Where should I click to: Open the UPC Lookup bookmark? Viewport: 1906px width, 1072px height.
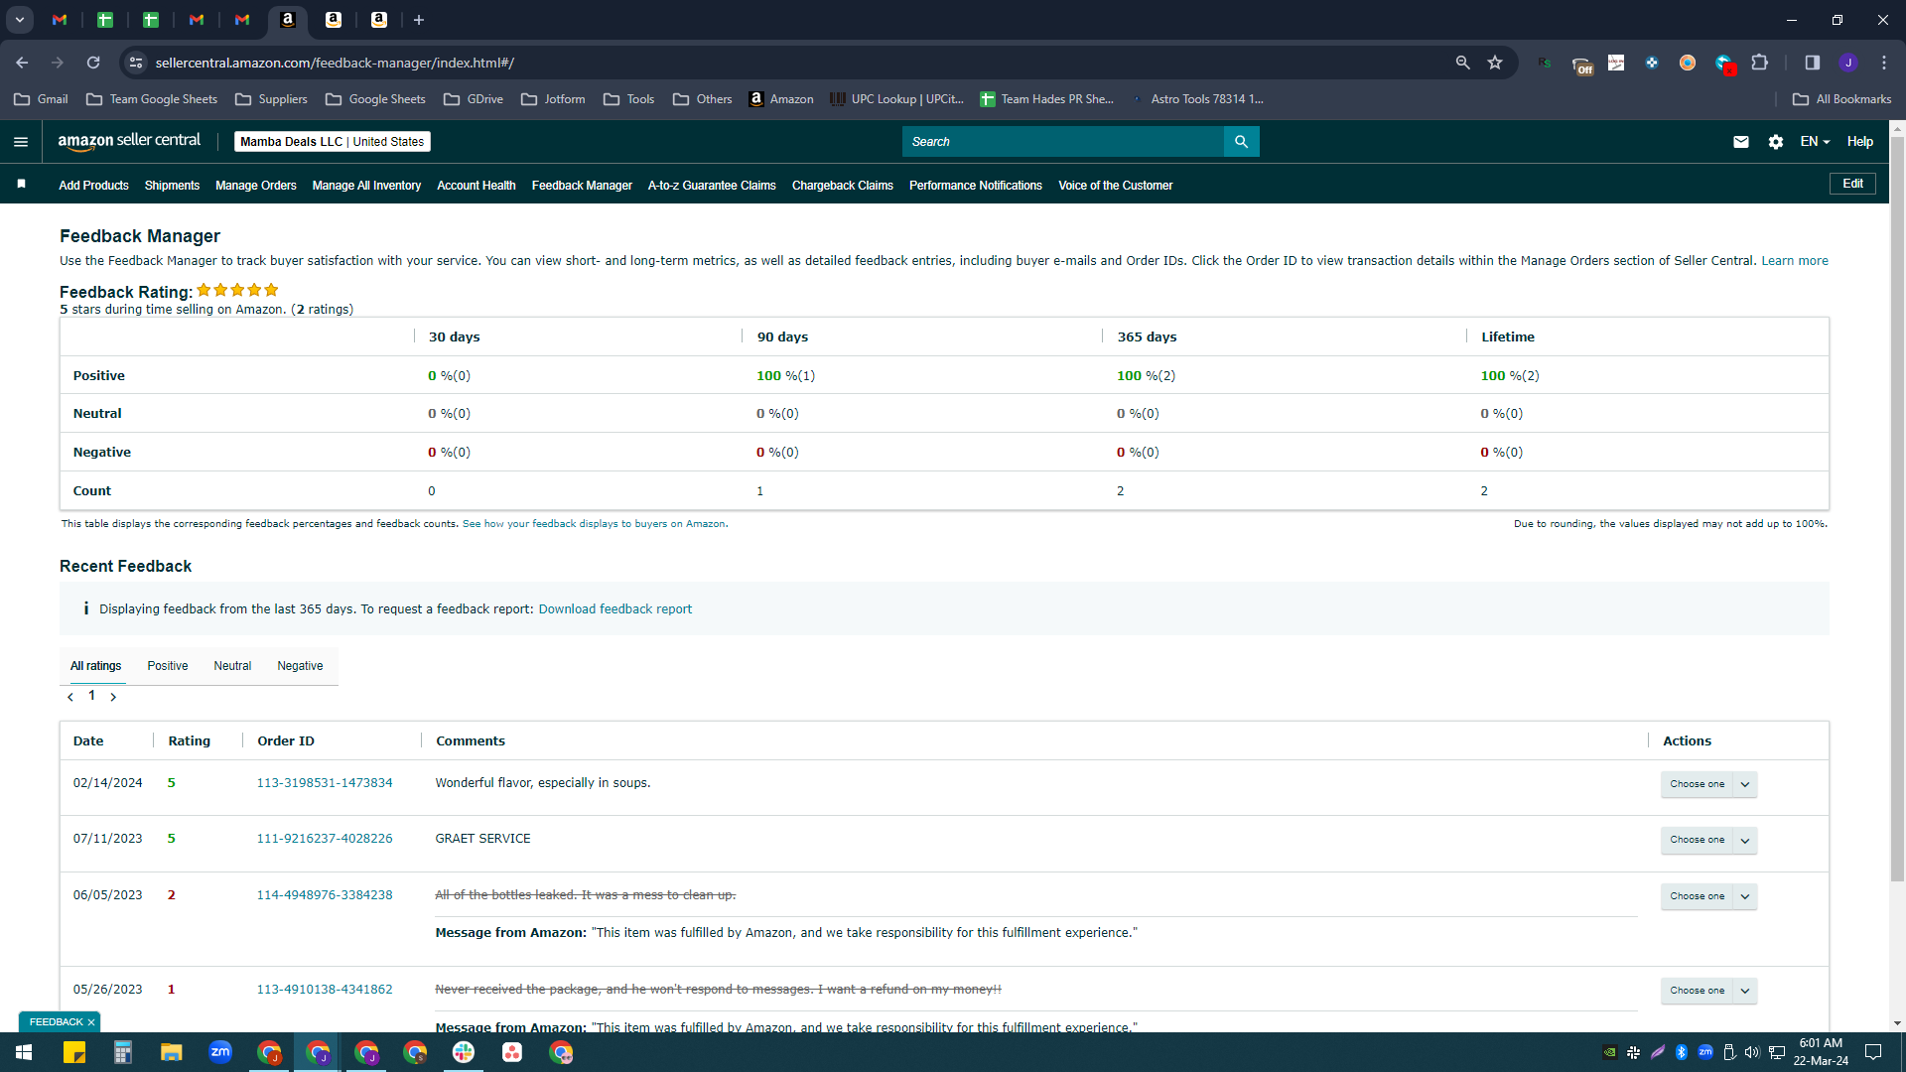[x=896, y=99]
